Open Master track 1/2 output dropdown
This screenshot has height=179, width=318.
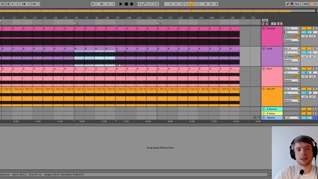(292, 118)
